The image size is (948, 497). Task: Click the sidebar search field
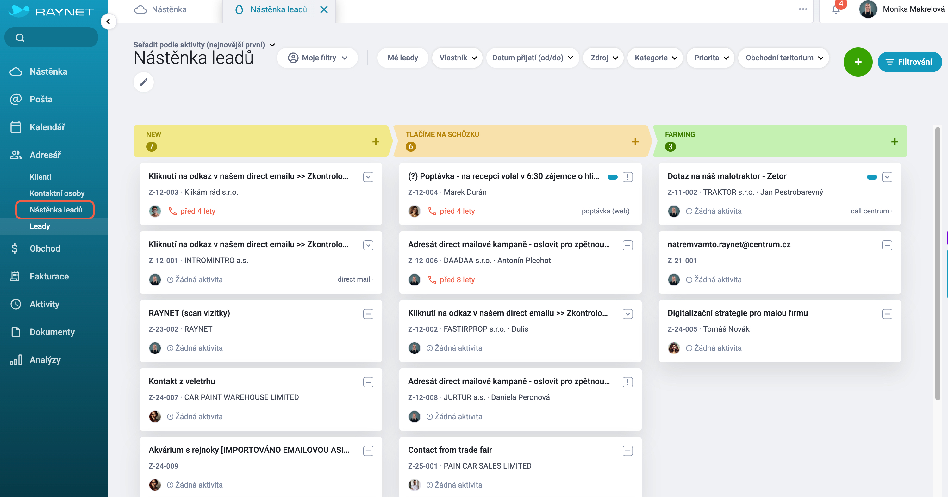[51, 38]
